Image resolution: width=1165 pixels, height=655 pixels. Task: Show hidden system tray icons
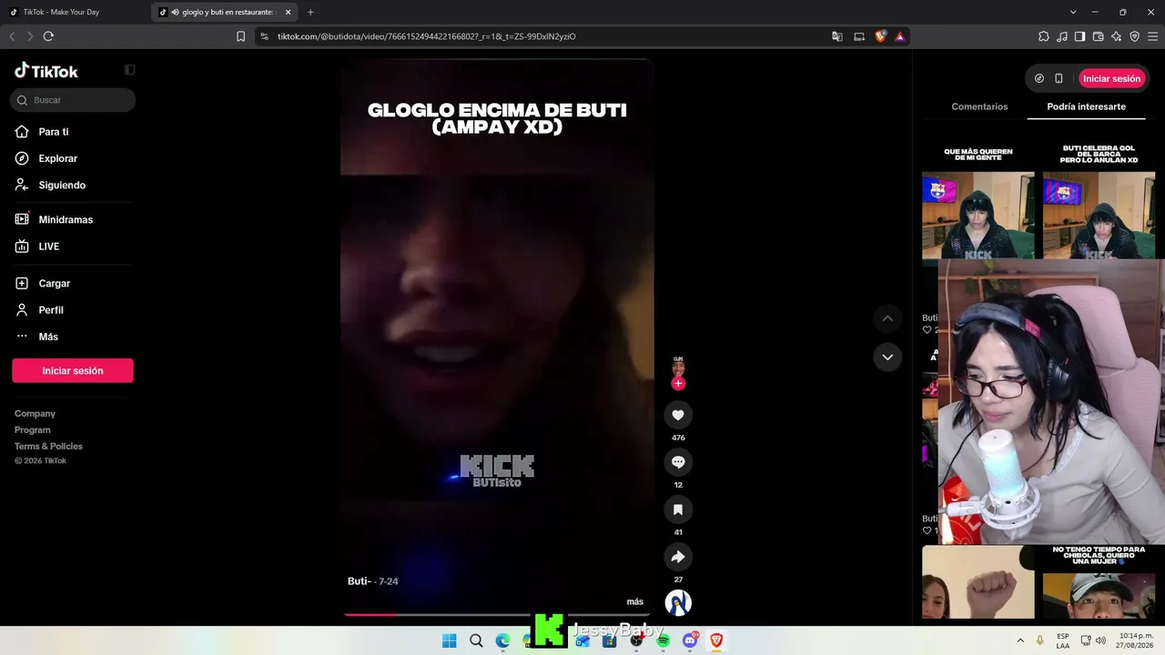coord(1020,640)
